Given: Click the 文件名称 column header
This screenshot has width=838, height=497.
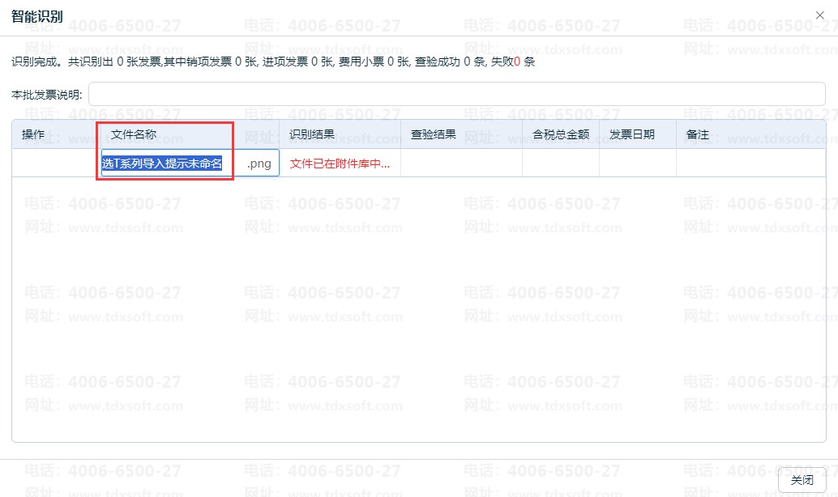Looking at the screenshot, I should pyautogui.click(x=134, y=134).
